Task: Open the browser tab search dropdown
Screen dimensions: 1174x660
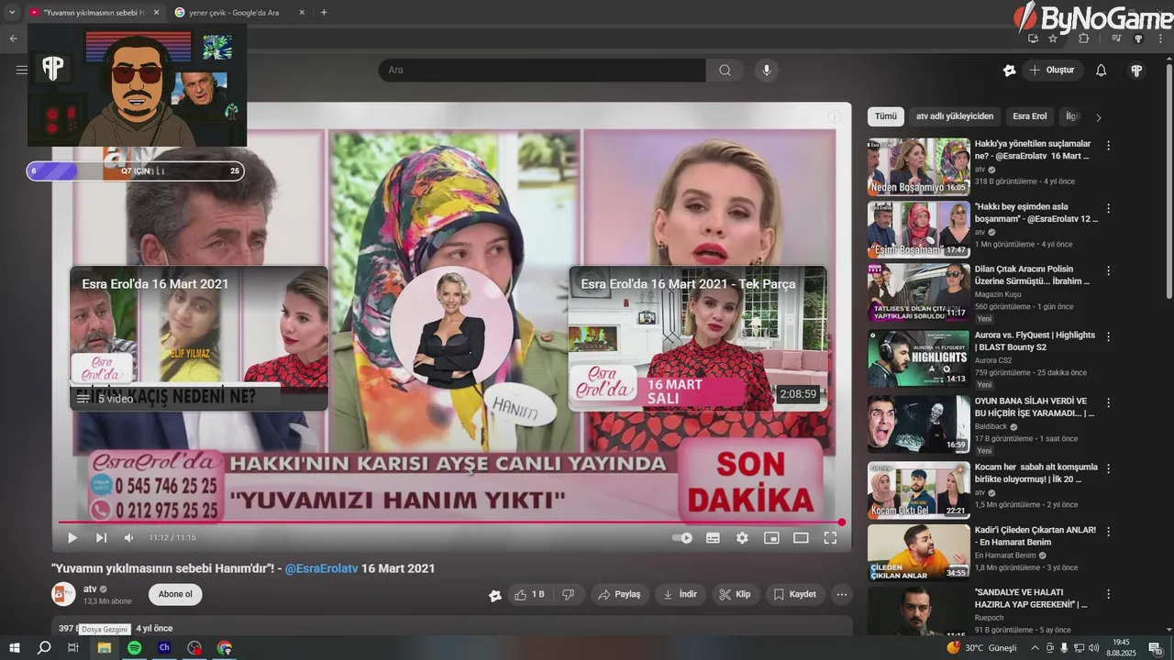Action: click(12, 13)
